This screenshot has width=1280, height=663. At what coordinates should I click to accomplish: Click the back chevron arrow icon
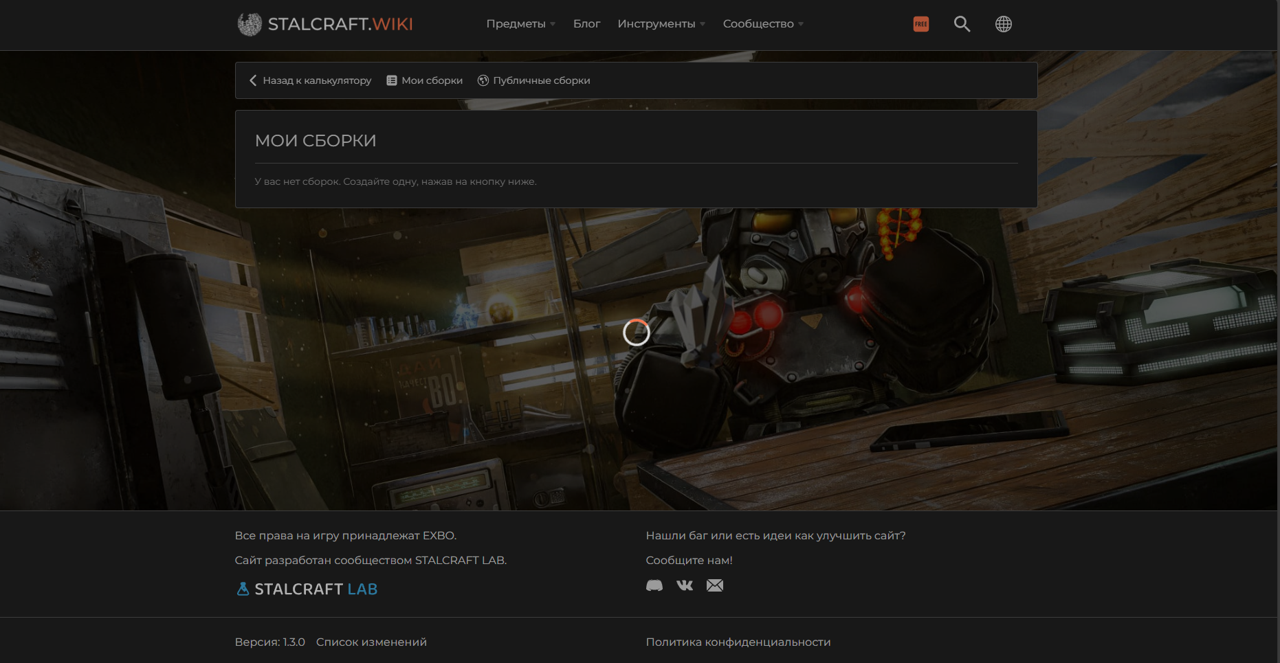click(x=253, y=80)
